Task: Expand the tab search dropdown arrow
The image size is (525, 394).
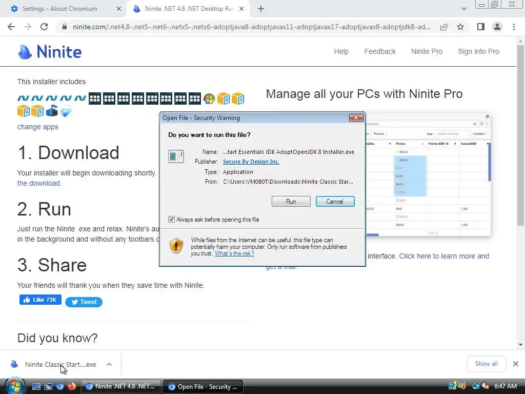Action: coord(463,9)
